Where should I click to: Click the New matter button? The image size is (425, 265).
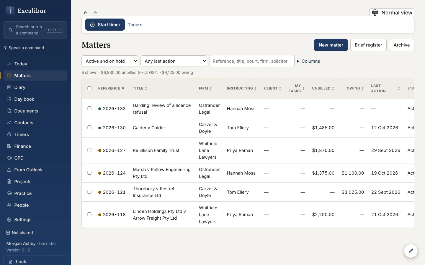331,45
